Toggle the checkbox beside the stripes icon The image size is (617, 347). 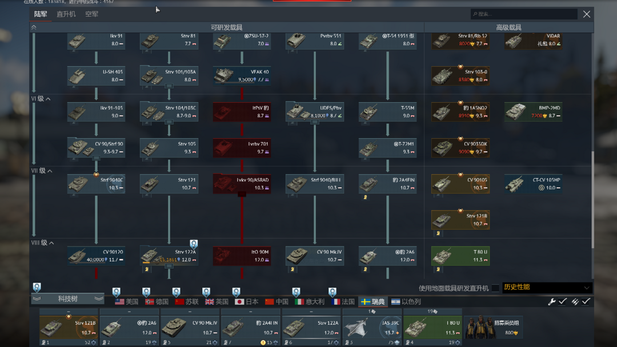coord(586,301)
